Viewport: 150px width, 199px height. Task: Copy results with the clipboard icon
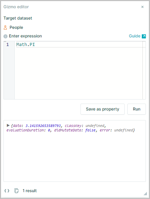click(x=16, y=191)
